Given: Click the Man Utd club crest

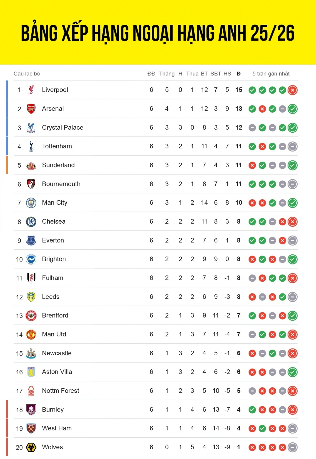Looking at the screenshot, I should (31, 335).
